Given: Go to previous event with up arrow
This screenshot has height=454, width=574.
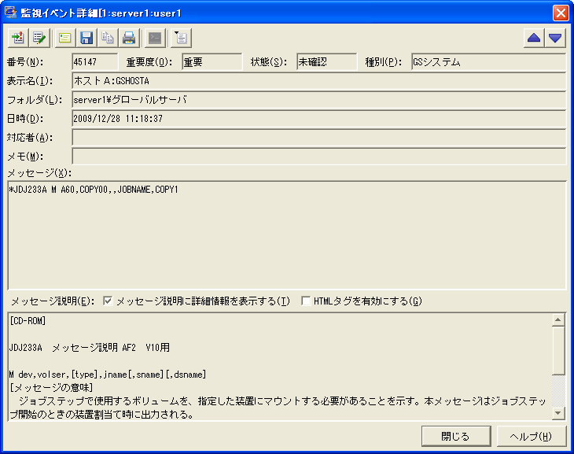Looking at the screenshot, I should pyautogui.click(x=534, y=38).
